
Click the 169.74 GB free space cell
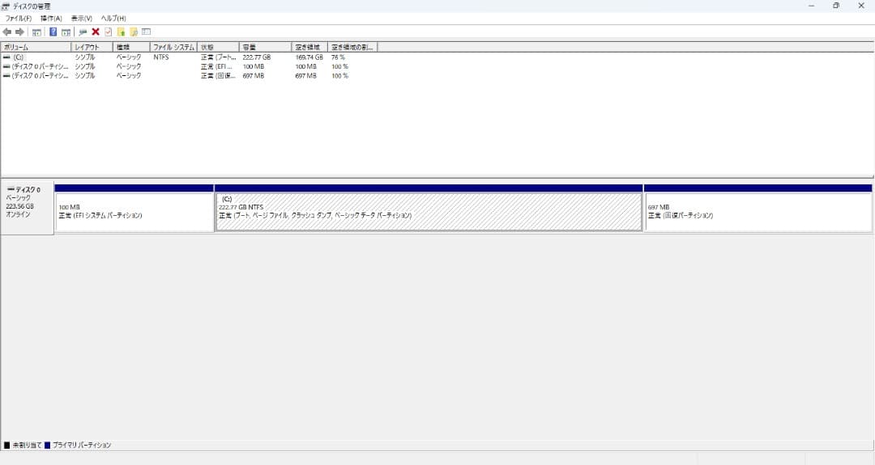309,57
